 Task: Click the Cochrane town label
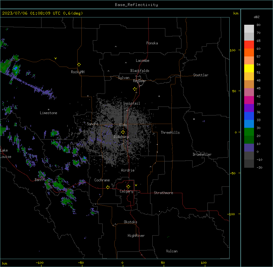(102, 180)
